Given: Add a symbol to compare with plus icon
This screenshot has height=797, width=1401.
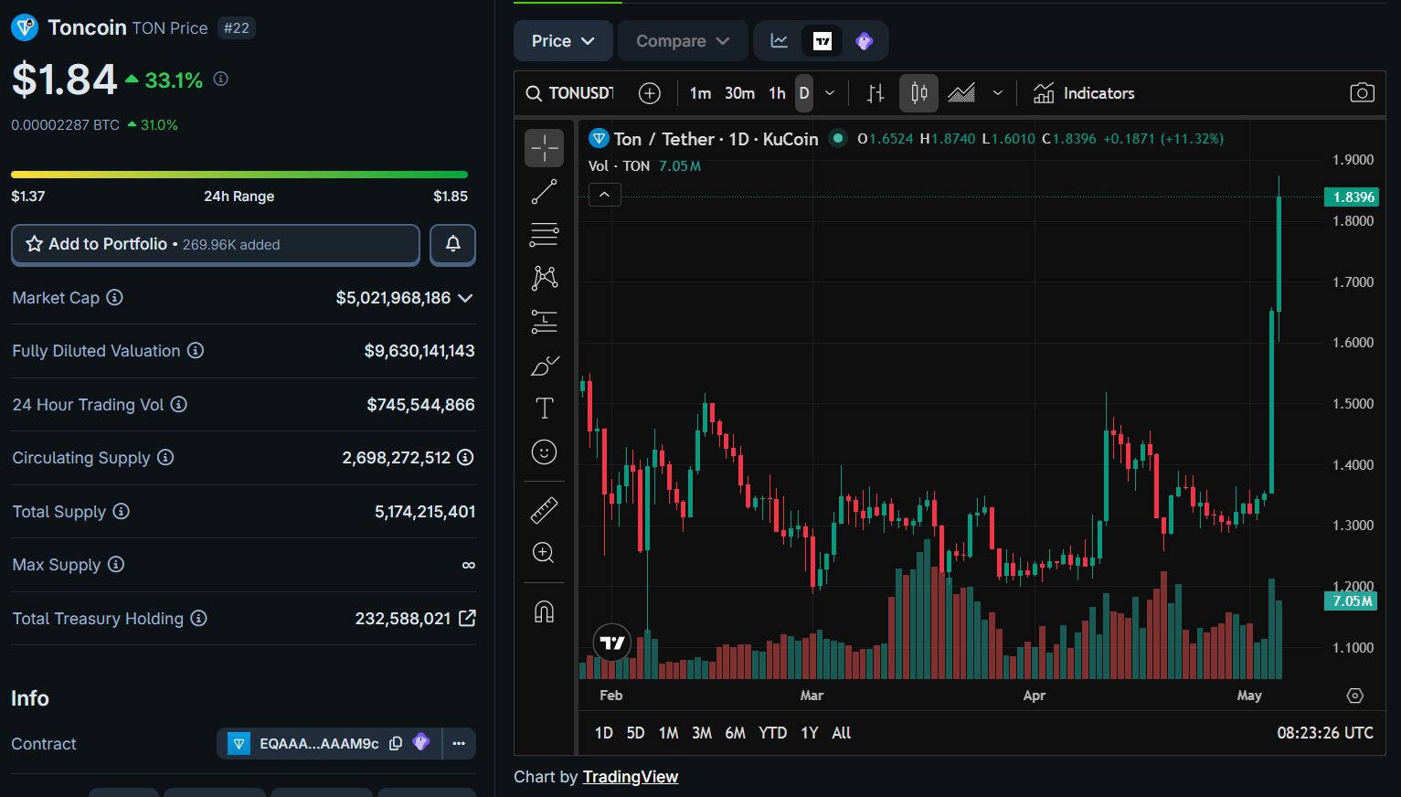Looking at the screenshot, I should [x=650, y=93].
